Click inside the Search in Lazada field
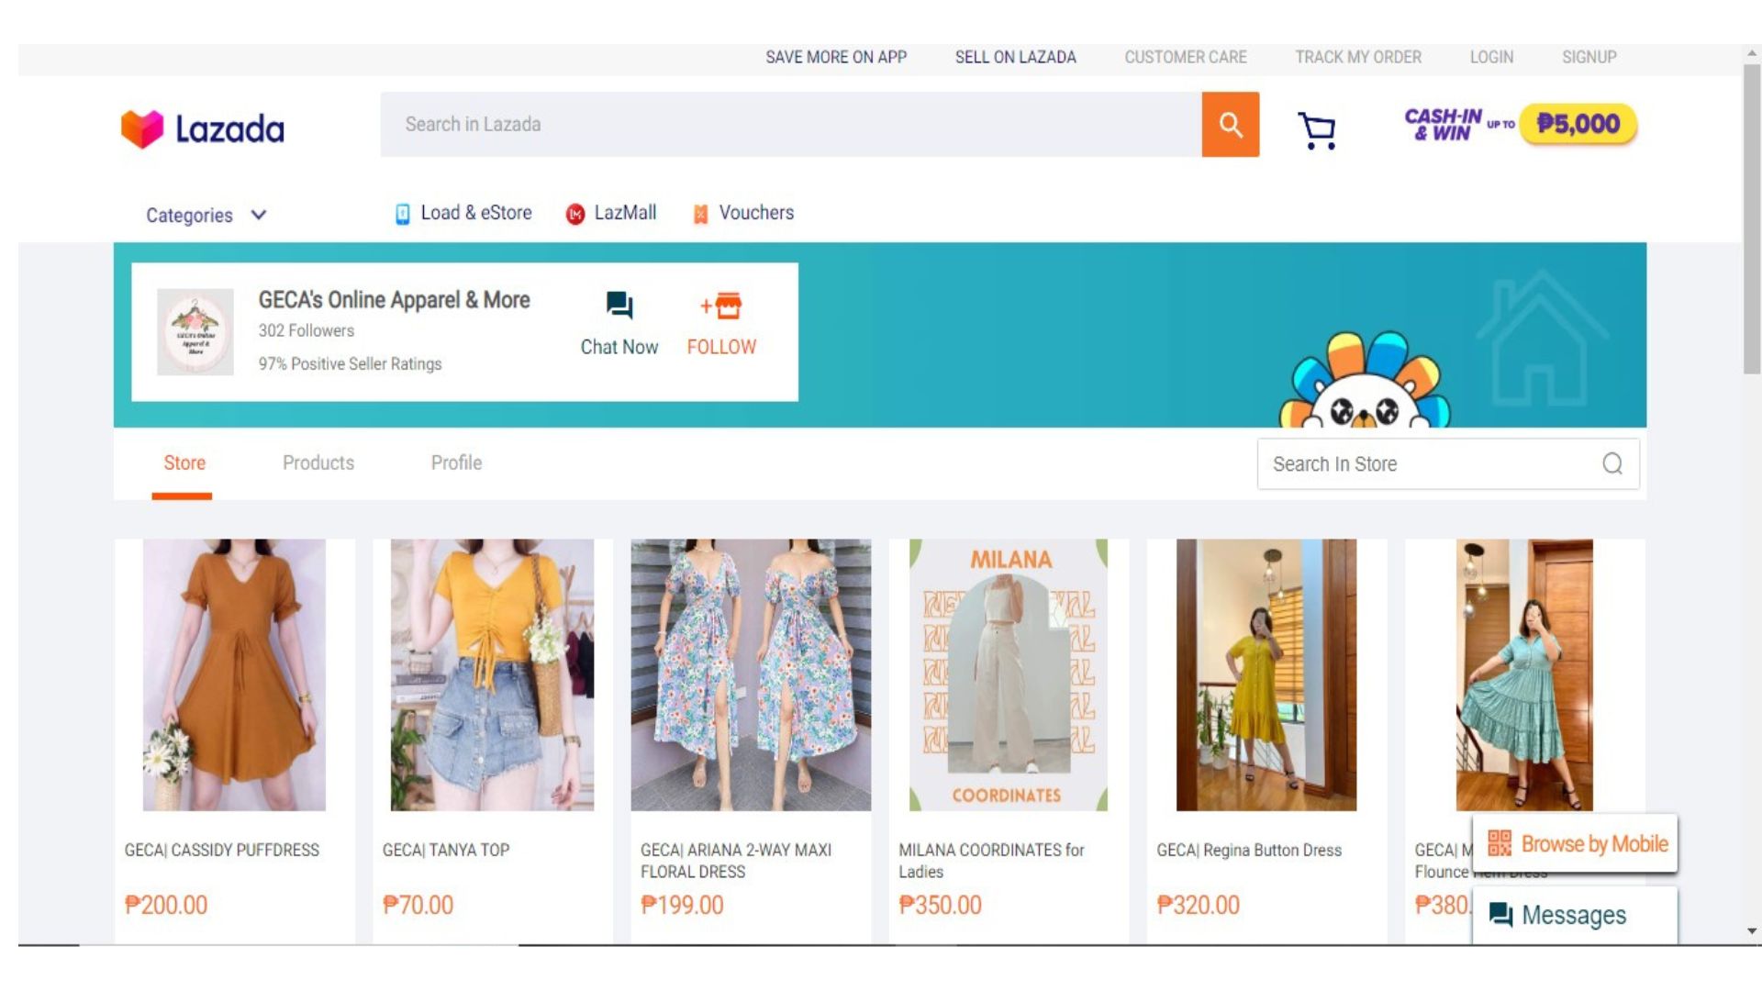The image size is (1762, 991). 789,125
